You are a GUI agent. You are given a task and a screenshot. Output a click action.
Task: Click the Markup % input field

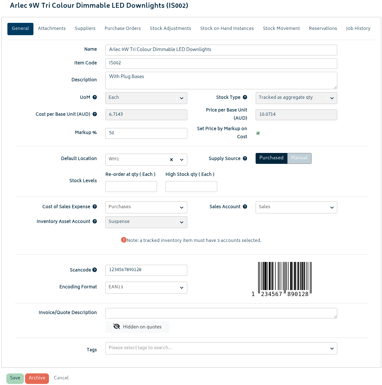click(146, 133)
